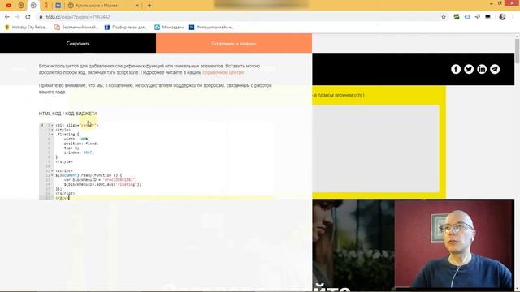Click the line 1 info marker in gutter
520x292 pixels.
point(42,125)
